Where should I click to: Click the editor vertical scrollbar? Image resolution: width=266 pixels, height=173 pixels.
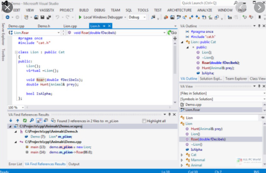(x=175, y=59)
